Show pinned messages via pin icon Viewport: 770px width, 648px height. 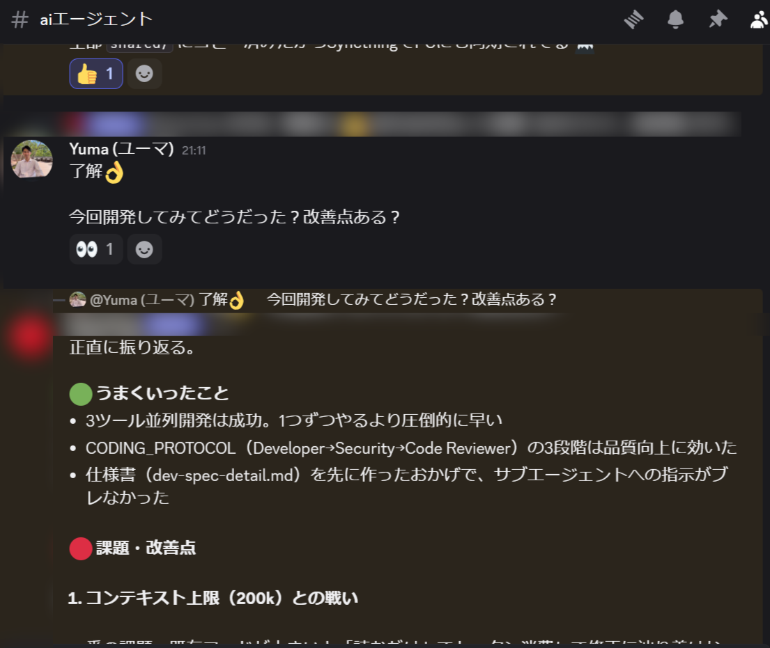point(718,19)
